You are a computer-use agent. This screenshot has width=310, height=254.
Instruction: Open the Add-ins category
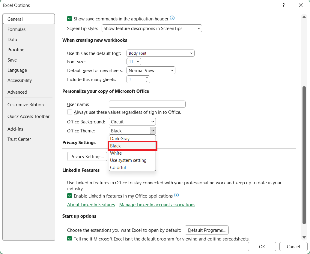pos(29,129)
